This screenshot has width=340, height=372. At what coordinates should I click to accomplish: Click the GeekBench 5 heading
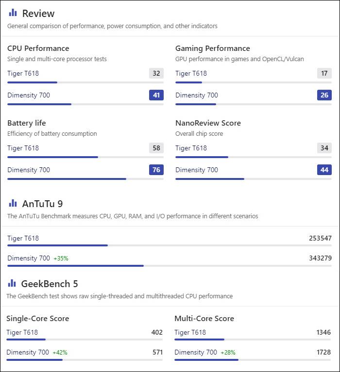[x=50, y=284]
